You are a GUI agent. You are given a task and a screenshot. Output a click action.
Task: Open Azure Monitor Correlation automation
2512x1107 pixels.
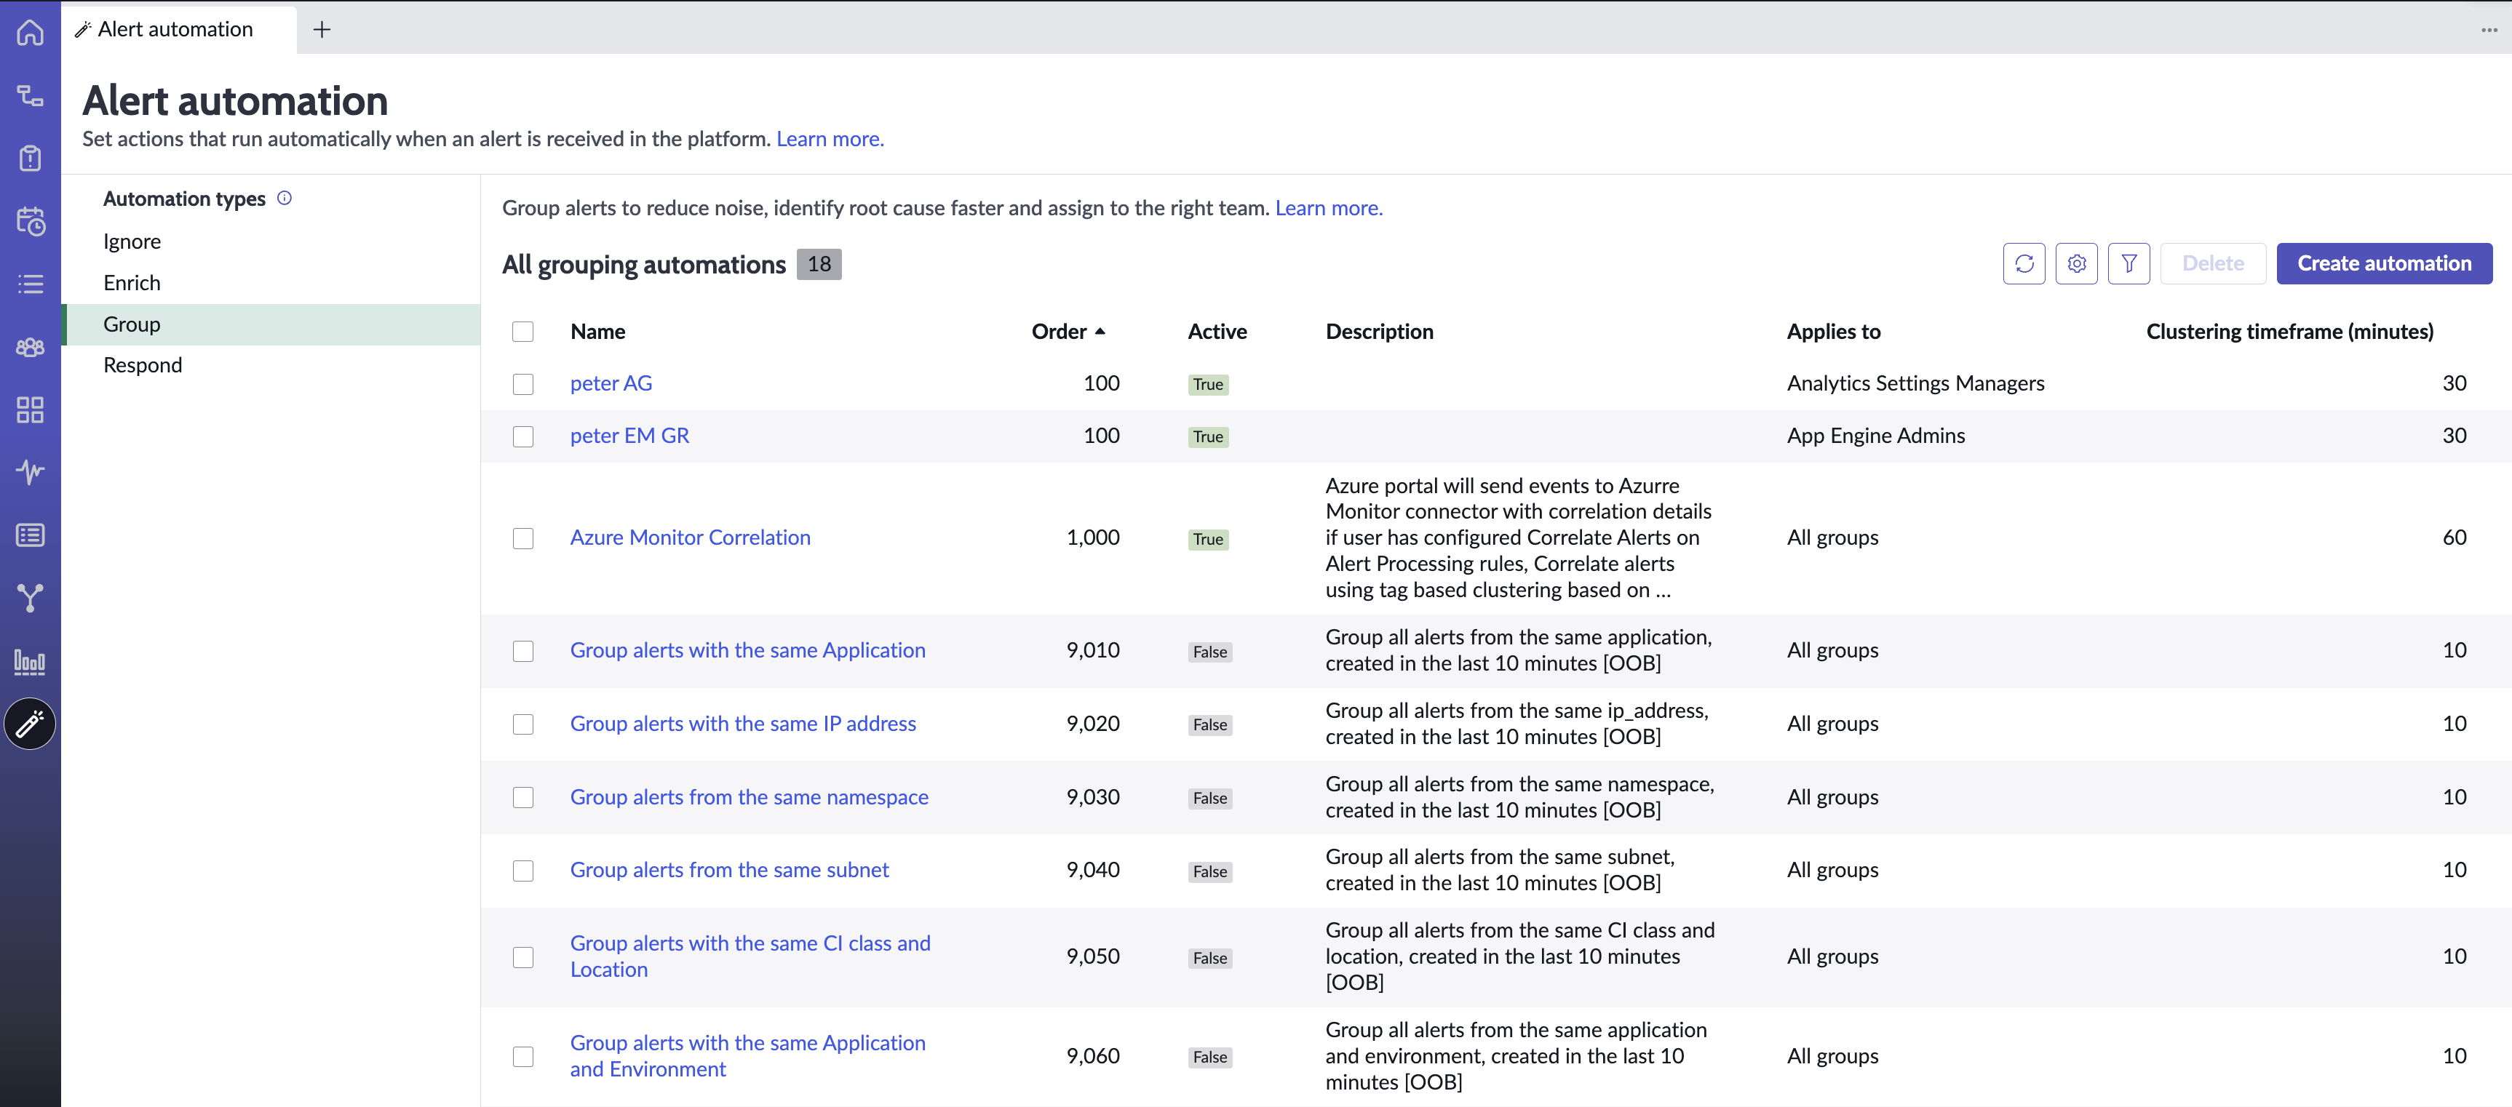(691, 538)
